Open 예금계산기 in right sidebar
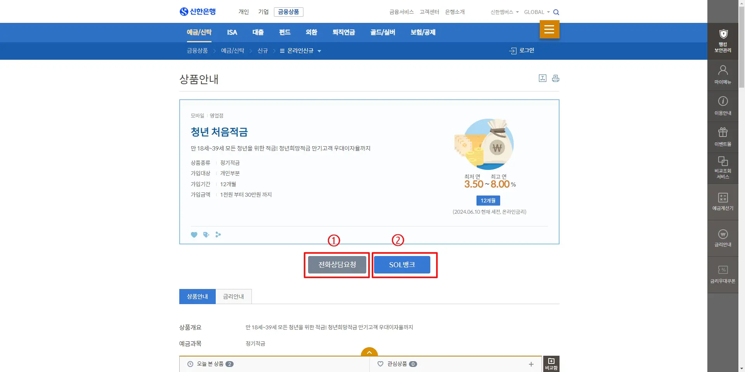Screen dimensions: 745x372 click(x=723, y=202)
